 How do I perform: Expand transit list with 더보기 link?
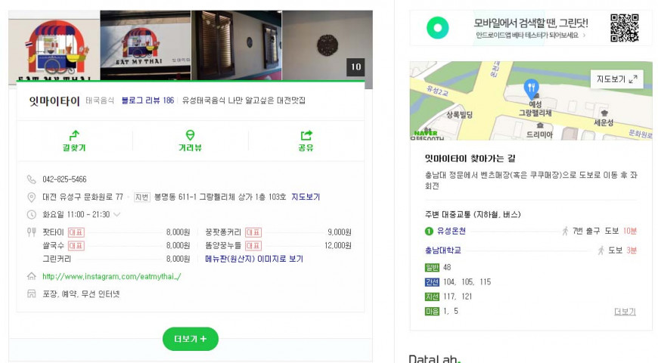point(625,312)
